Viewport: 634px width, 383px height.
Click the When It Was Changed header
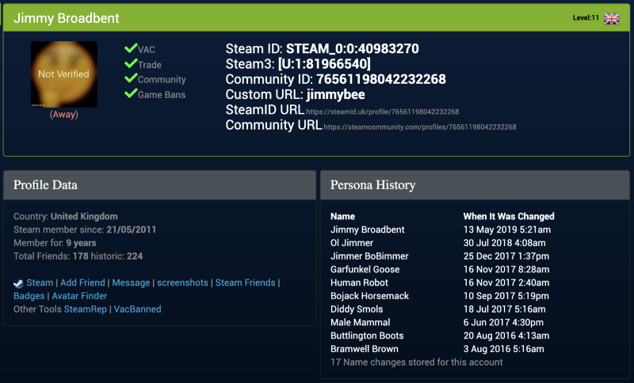click(x=509, y=216)
